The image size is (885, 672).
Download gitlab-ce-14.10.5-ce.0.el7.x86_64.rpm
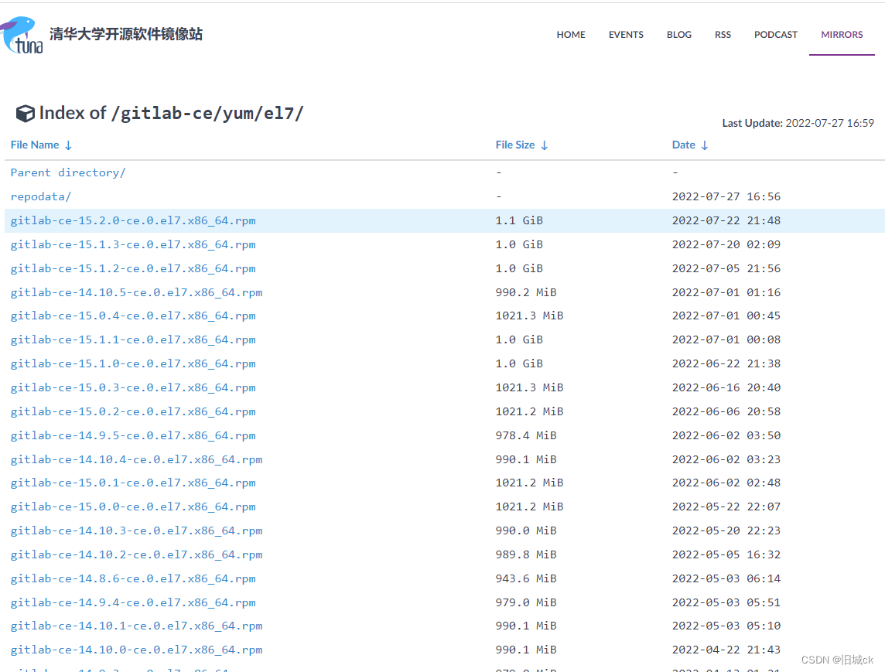pyautogui.click(x=137, y=292)
